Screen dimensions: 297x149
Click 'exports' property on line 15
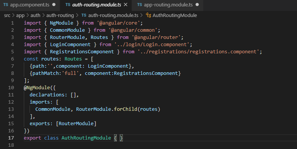pos(40,124)
